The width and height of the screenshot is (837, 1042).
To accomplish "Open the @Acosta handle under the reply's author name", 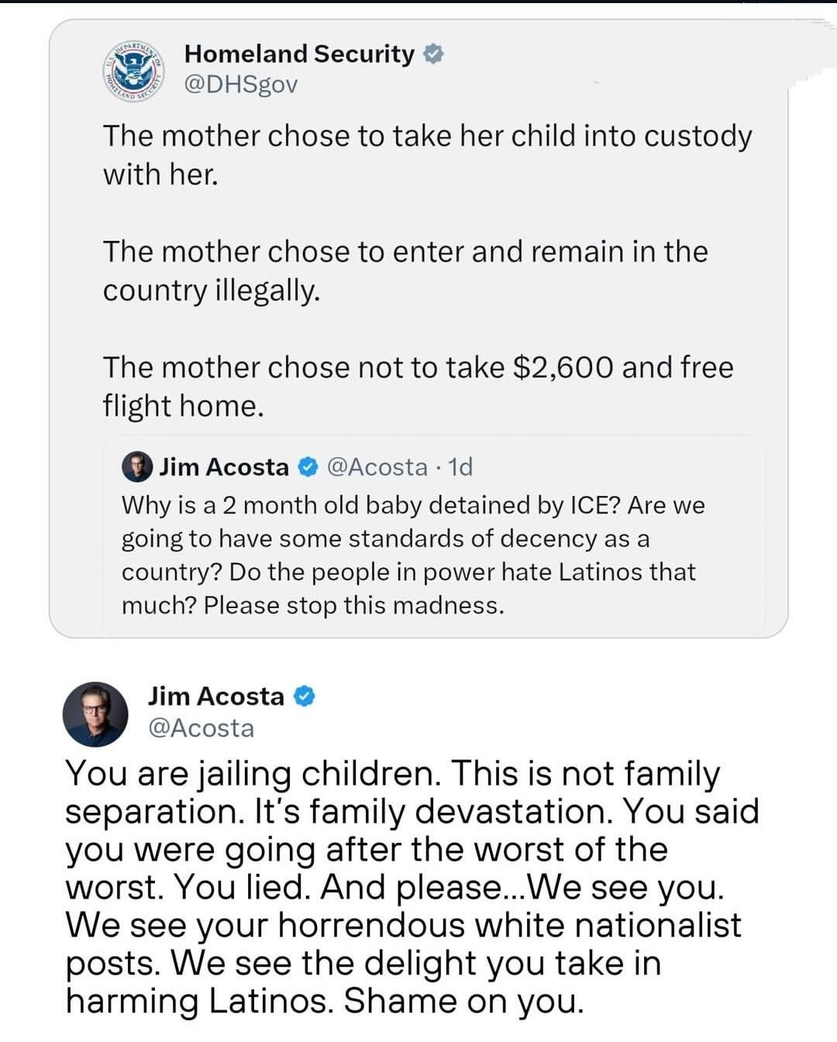I will (x=201, y=728).
